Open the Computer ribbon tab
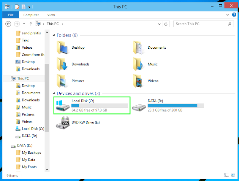Image resolution: width=239 pixels, height=181 pixels. 31,15
